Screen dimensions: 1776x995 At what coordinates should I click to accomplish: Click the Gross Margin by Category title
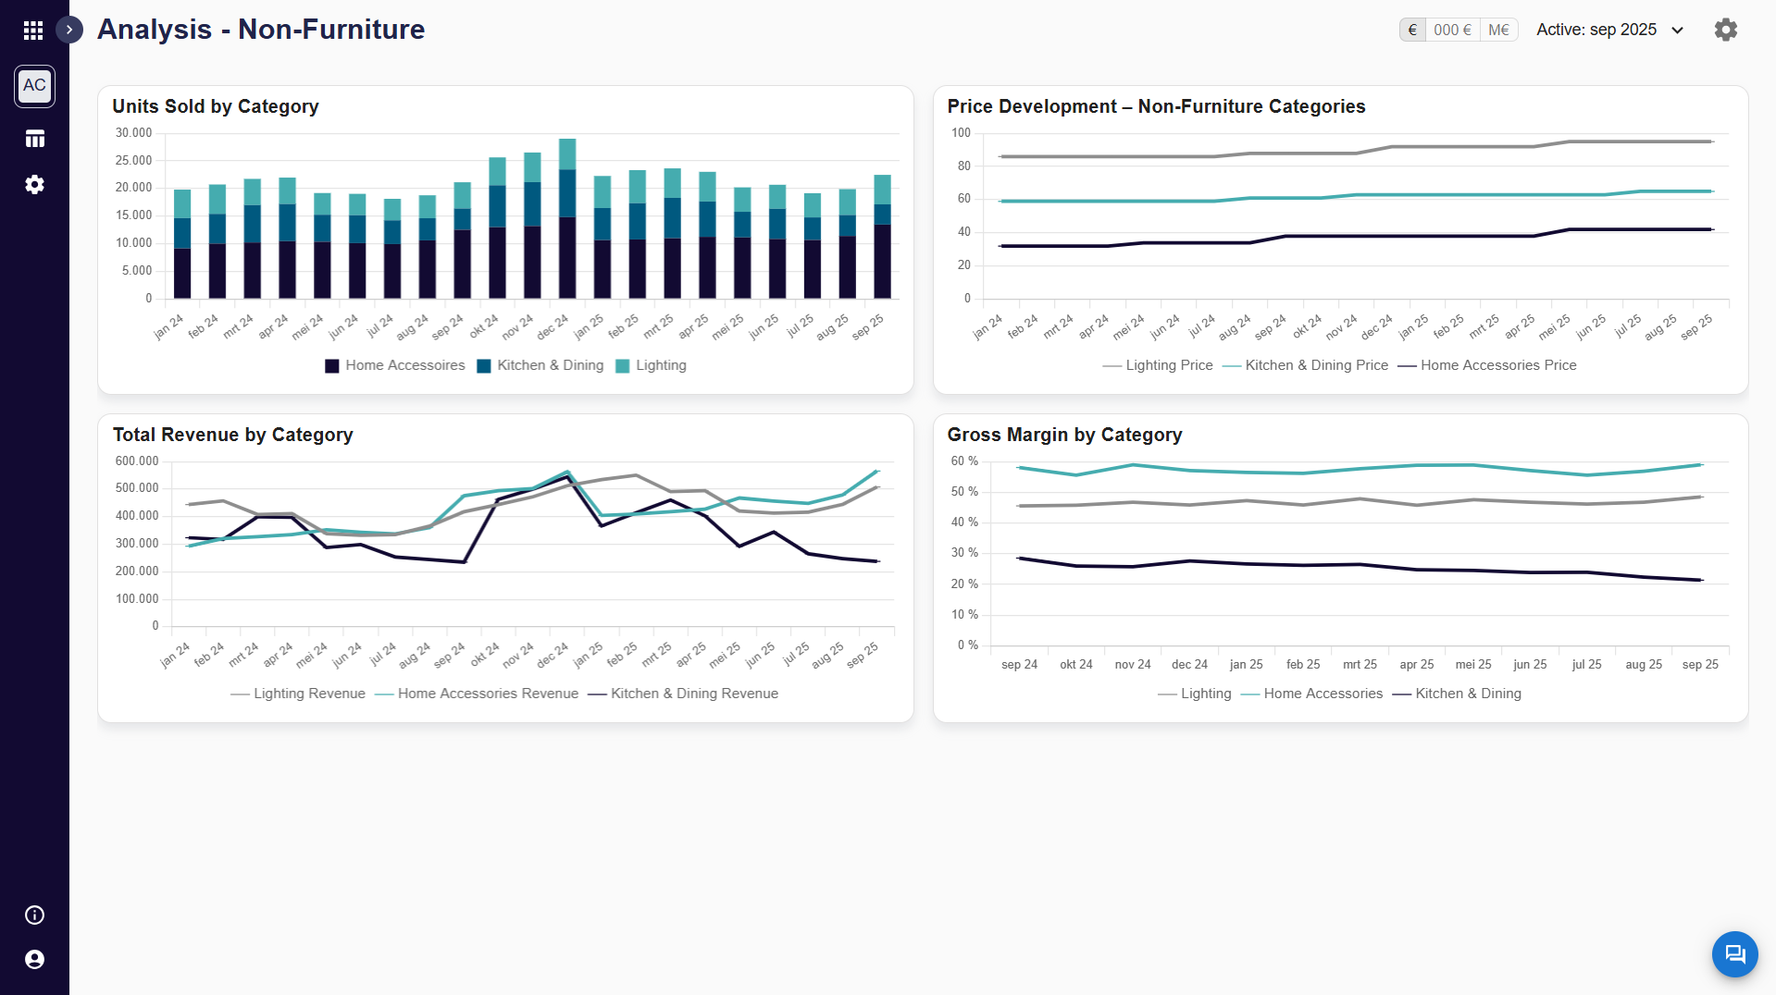pyautogui.click(x=1064, y=435)
